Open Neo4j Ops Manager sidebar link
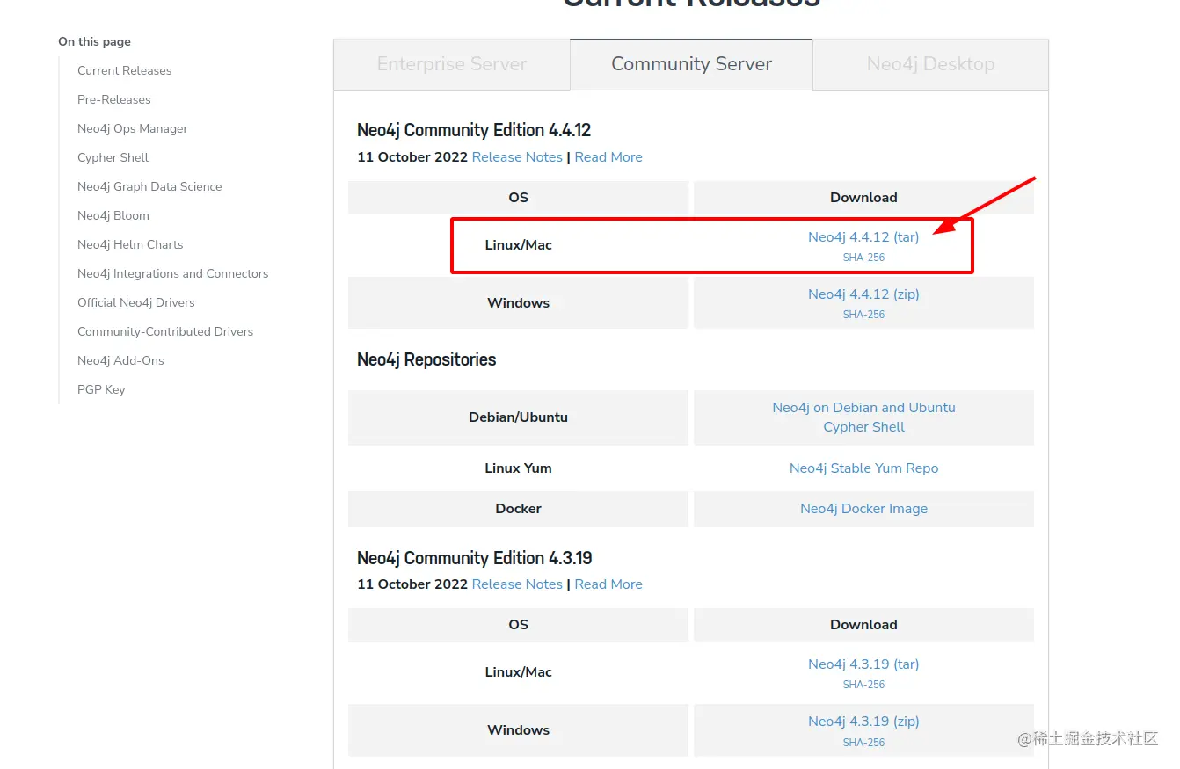This screenshot has width=1180, height=769. (x=133, y=128)
